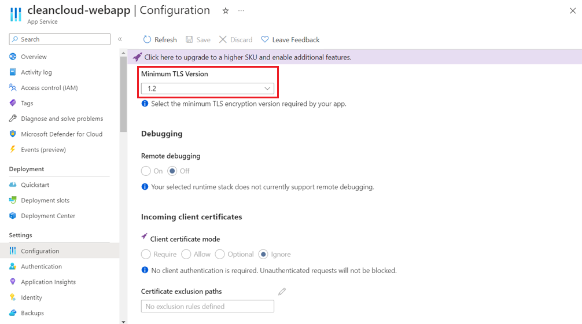582x324 pixels.
Task: Click the rocket upgrade icon in the banner
Action: [x=137, y=57]
